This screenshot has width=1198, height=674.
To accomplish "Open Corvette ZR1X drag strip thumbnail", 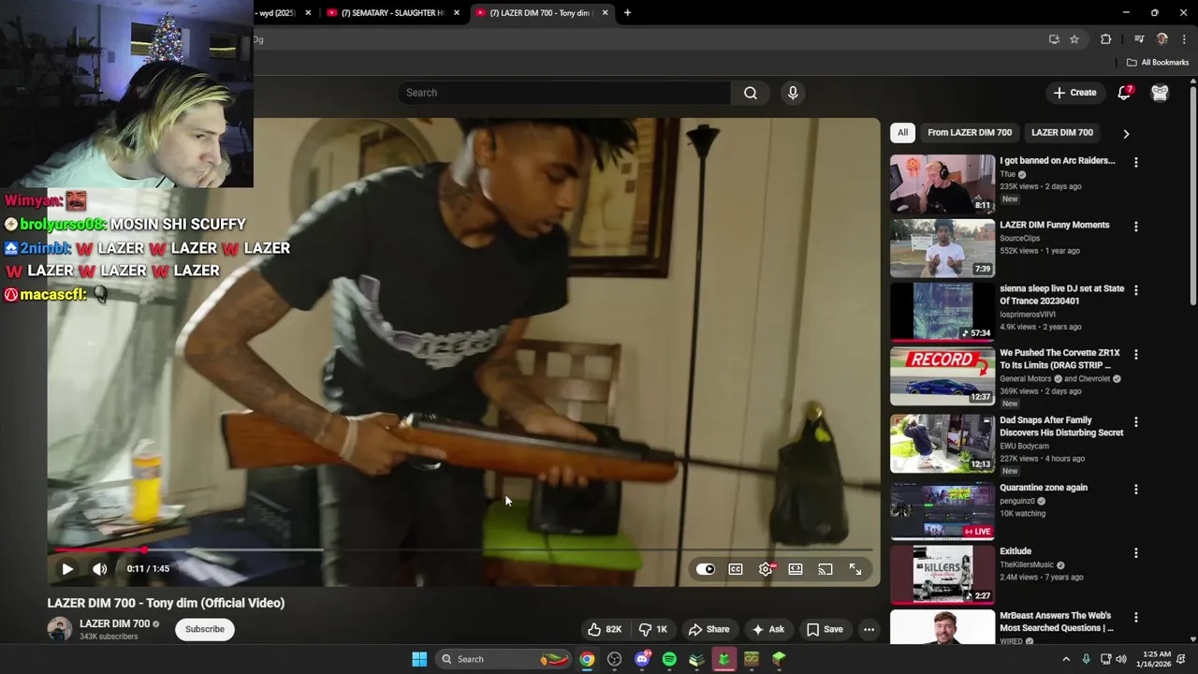I will point(942,375).
